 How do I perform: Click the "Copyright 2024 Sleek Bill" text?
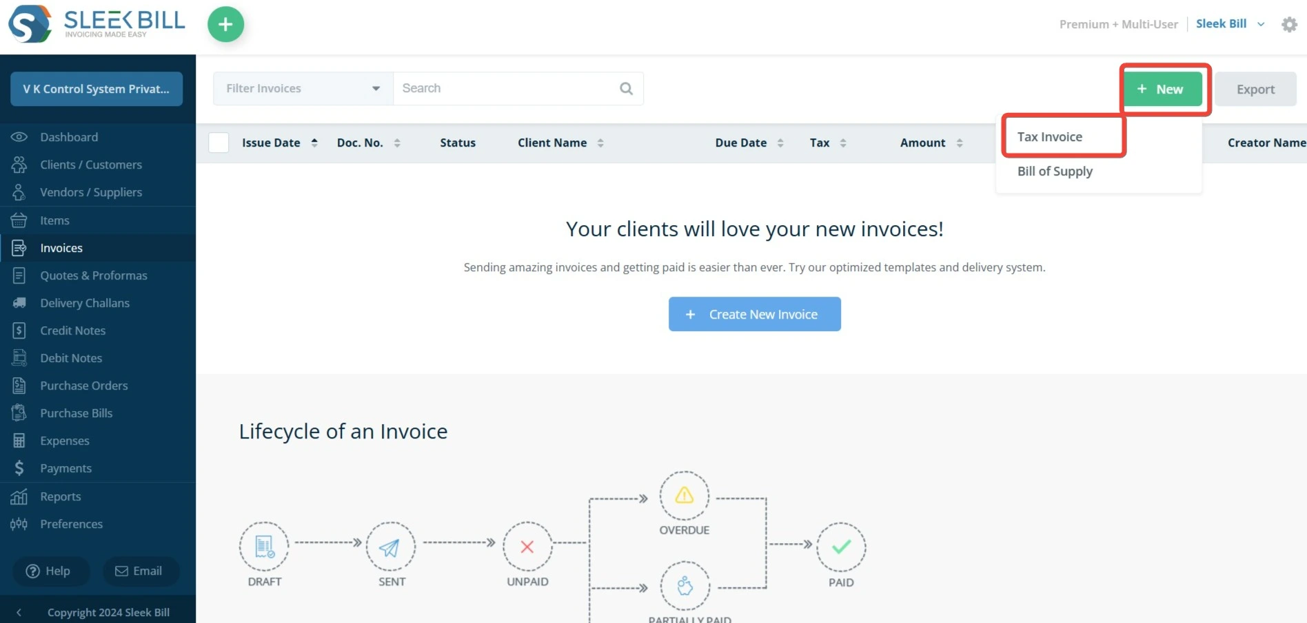click(108, 612)
